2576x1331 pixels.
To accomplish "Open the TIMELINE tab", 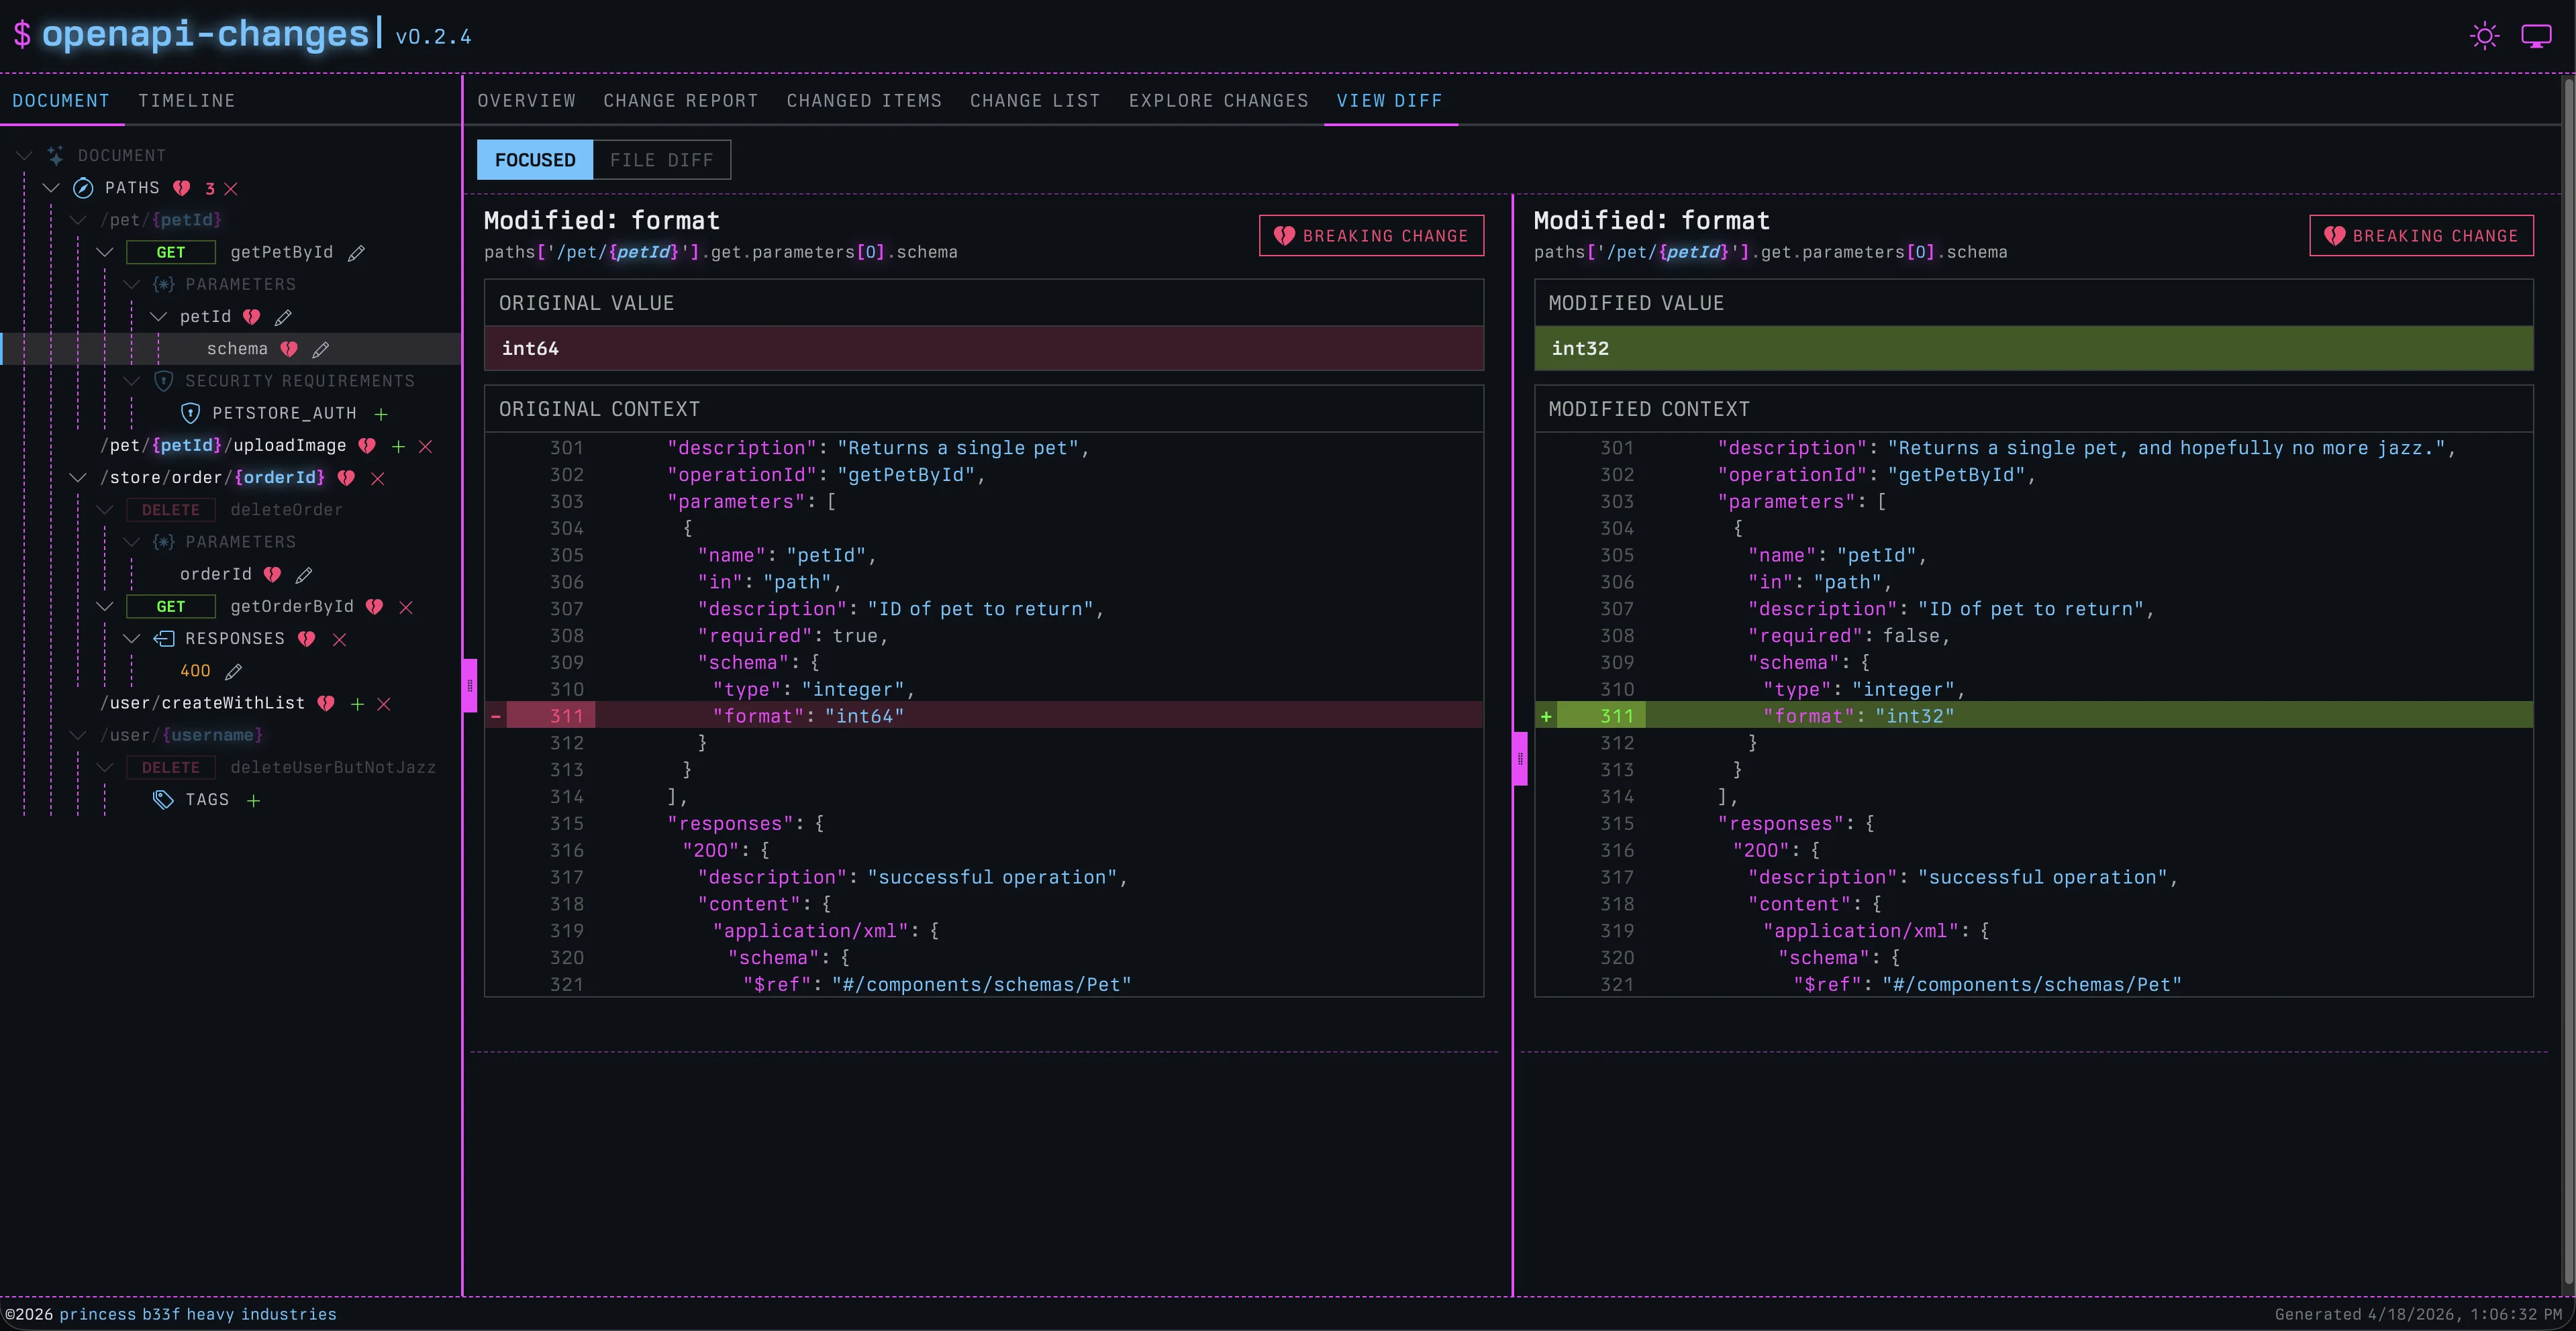I will pos(186,101).
